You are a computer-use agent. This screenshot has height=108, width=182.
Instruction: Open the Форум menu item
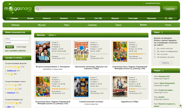[30, 18]
